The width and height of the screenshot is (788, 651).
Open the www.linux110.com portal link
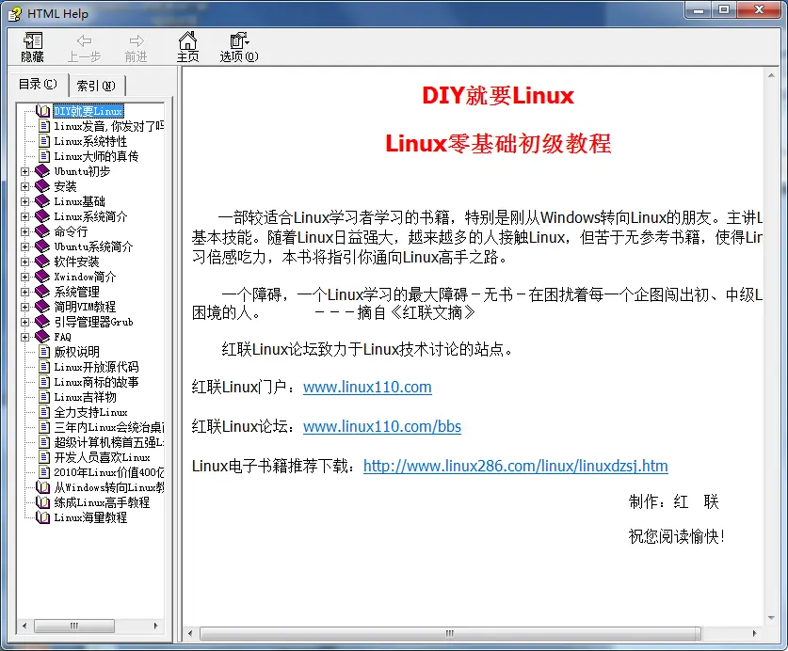(x=367, y=387)
